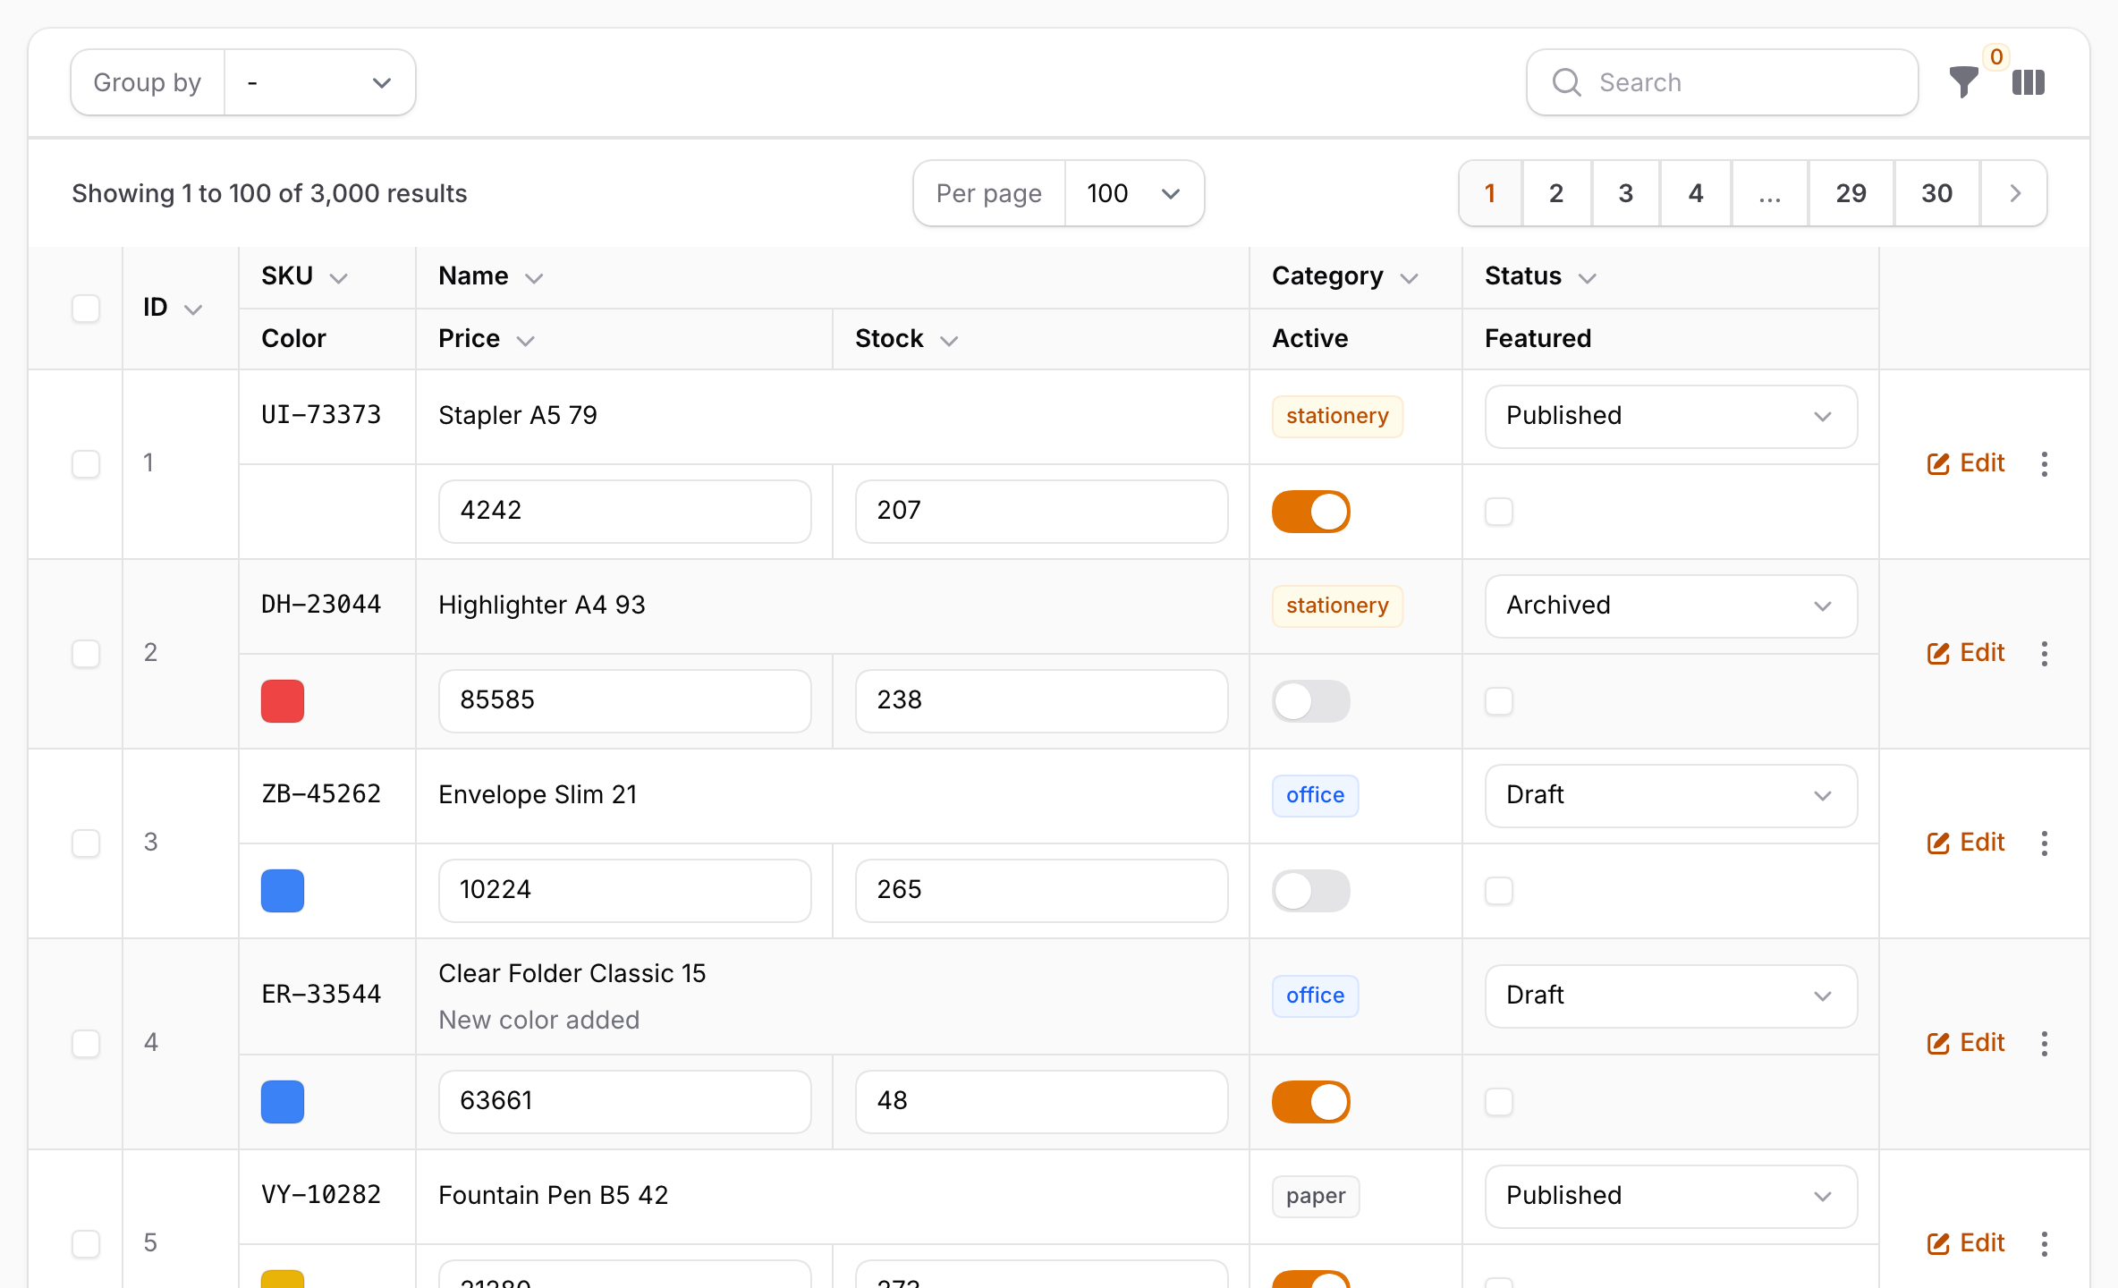This screenshot has width=2118, height=1288.
Task: Disable Active toggle for Clear Folder Classic 15
Action: coord(1311,1102)
